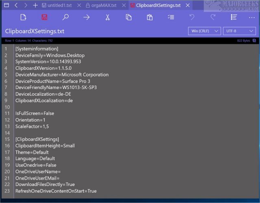Open search with the magnifier icon
This screenshot has height=203, width=260.
pyautogui.click(x=65, y=17)
